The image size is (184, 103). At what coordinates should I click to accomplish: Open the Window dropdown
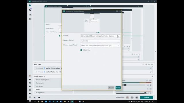click(100, 36)
